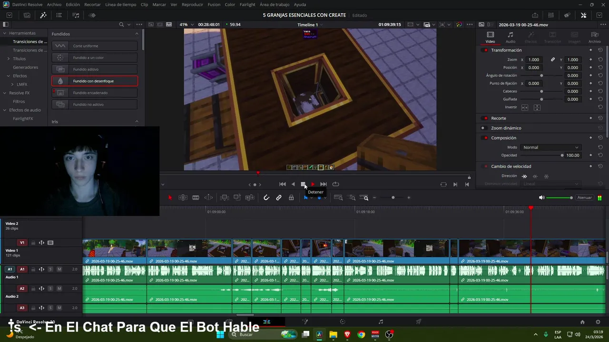
Task: Lock the V1 video track
Action: point(33,243)
